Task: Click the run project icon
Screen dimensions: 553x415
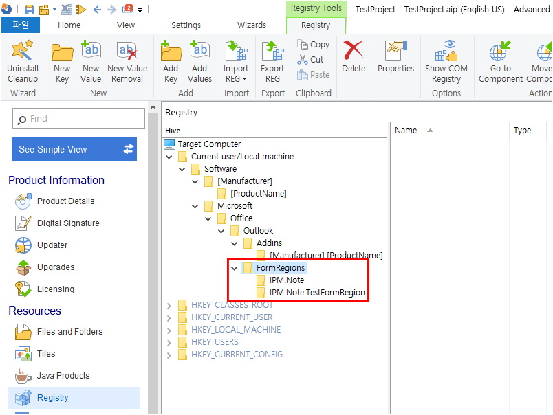Action: [81, 10]
